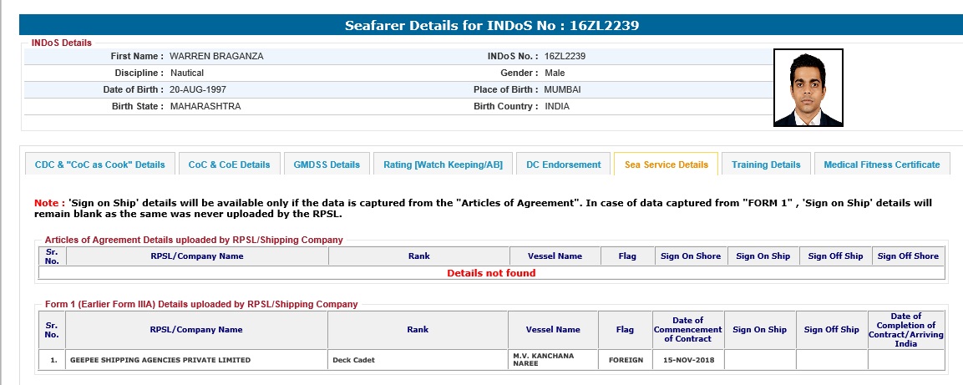Select the GMDSS Details tab
Image resolution: width=963 pixels, height=385 pixels.
[x=327, y=165]
